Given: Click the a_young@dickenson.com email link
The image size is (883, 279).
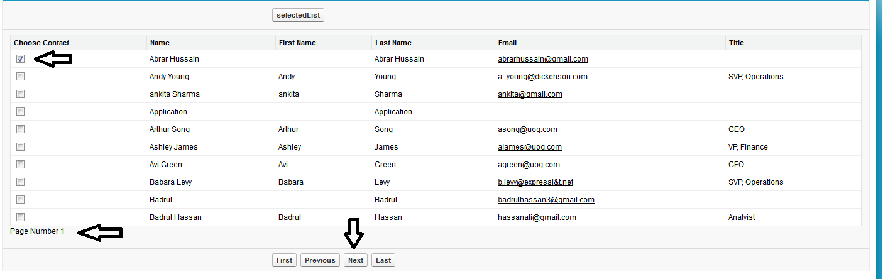Looking at the screenshot, I should tap(542, 77).
